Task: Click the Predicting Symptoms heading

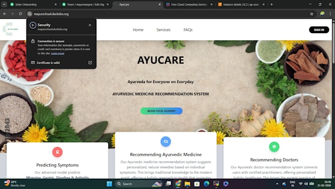Action: point(57,165)
